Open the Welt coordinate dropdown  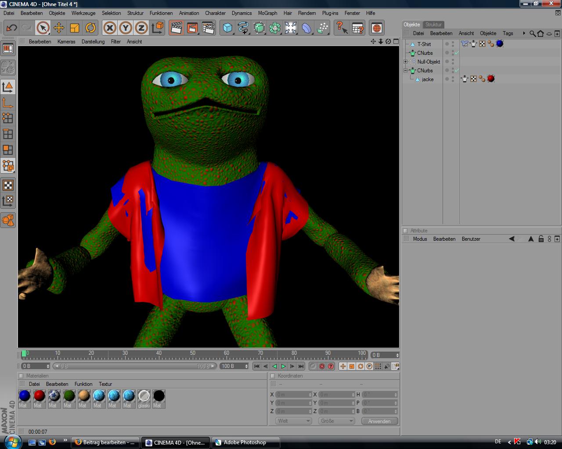293,421
